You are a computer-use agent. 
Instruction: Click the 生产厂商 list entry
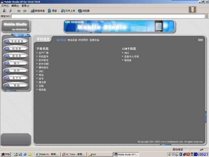43,53
